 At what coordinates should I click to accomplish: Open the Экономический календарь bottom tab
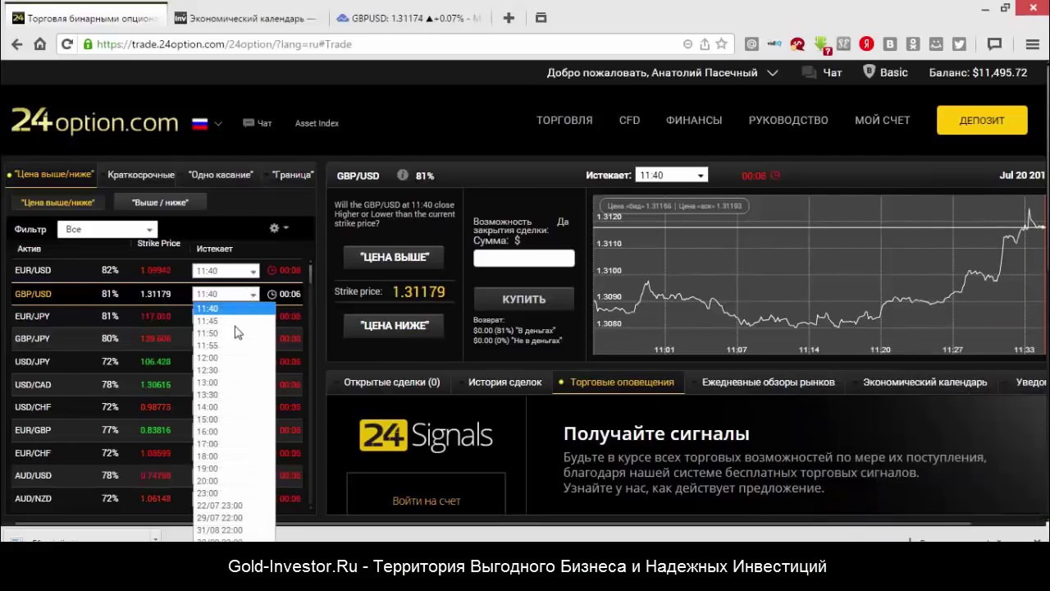[x=924, y=383]
